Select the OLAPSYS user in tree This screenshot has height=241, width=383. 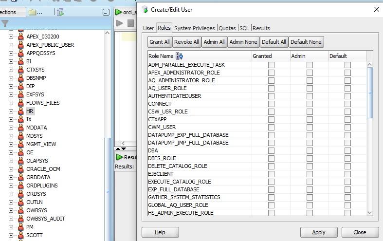(x=37, y=161)
